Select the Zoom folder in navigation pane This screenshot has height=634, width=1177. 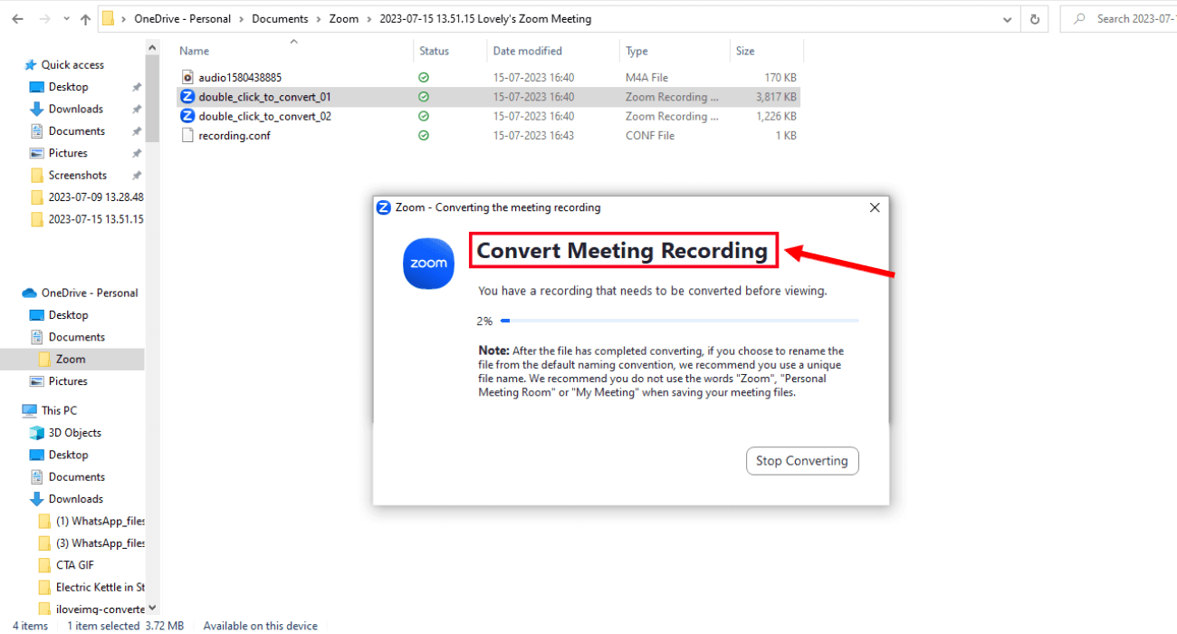click(71, 360)
